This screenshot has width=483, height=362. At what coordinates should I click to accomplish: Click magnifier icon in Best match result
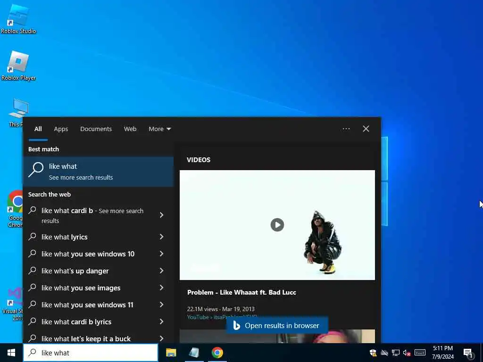tap(36, 170)
